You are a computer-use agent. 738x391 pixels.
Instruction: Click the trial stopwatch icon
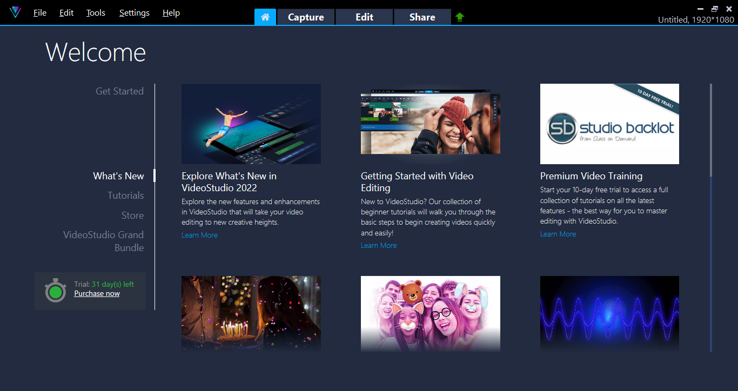pyautogui.click(x=55, y=291)
